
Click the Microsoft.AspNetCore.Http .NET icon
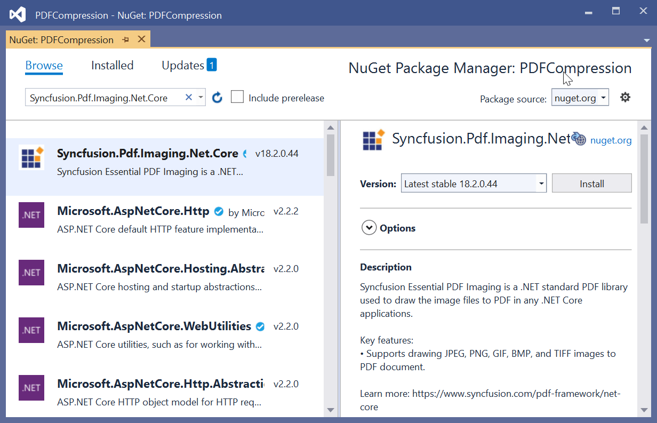31,215
